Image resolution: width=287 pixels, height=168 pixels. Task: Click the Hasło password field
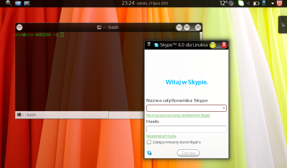(186, 129)
